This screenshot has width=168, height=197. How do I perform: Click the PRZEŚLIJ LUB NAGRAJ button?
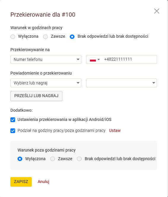point(36,96)
